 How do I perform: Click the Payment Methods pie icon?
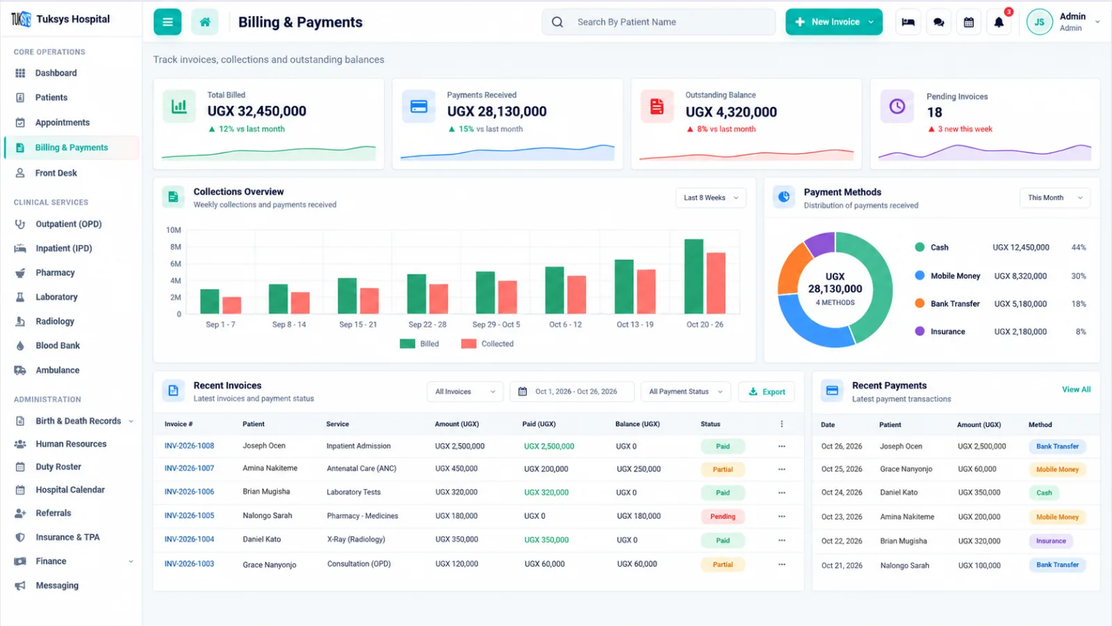784,197
